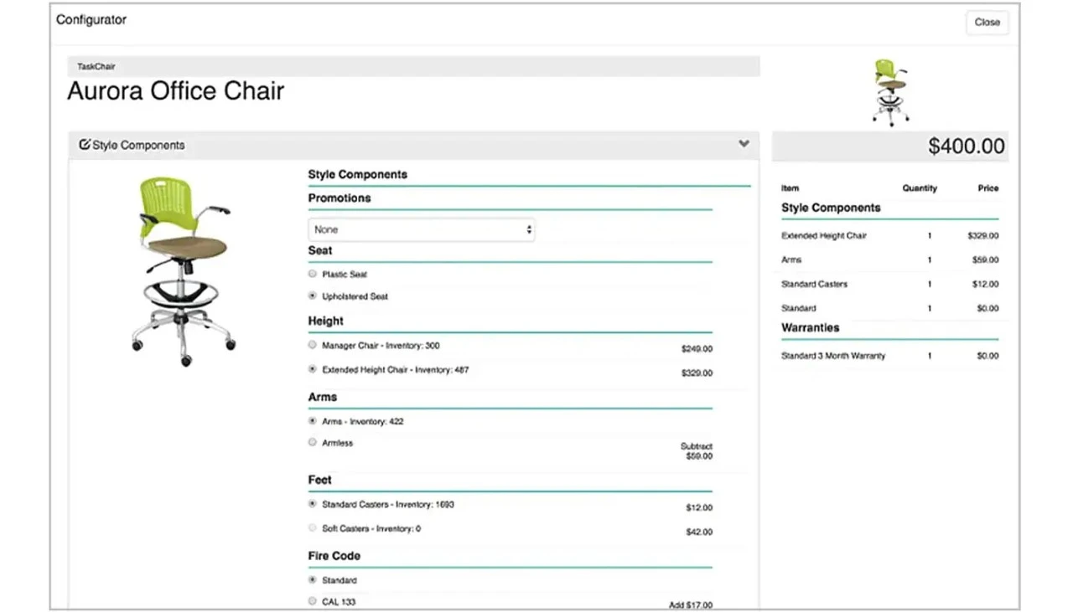Click the $400.00 total price display

tap(966, 146)
